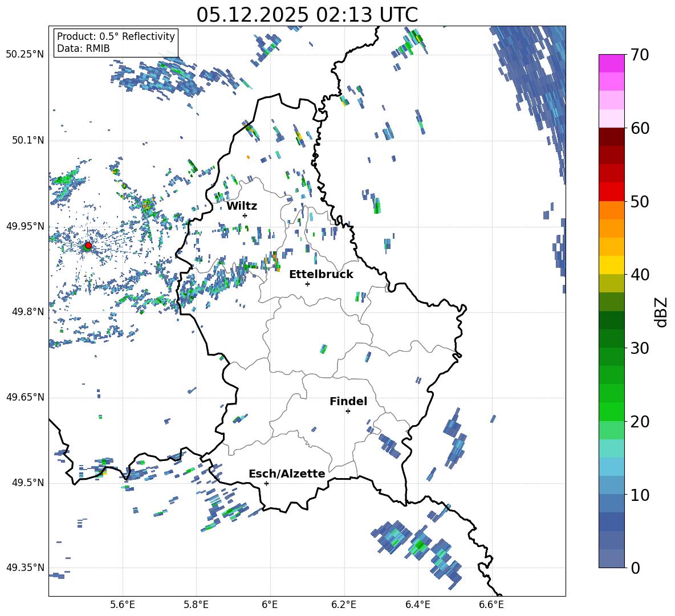Click the 50 dBZ colorbar label
The width and height of the screenshot is (675, 616).
click(x=640, y=201)
